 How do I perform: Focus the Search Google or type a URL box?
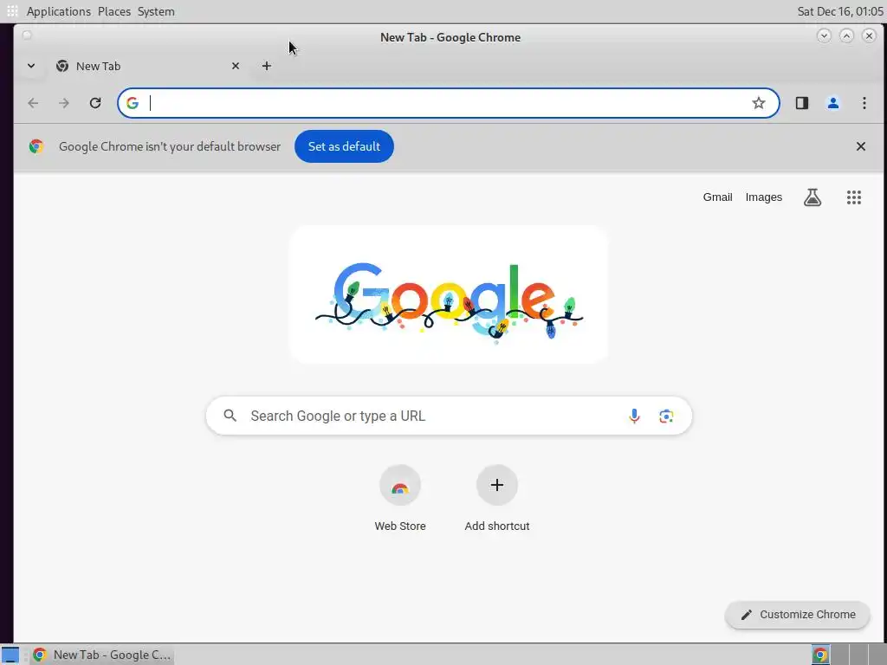pos(449,416)
